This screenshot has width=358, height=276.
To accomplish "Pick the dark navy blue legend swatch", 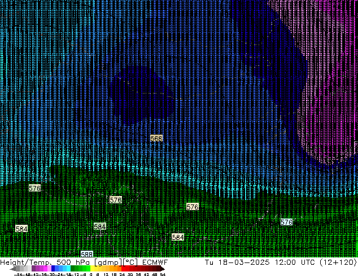I will pos(53,269).
